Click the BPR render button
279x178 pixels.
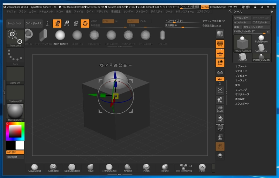click(x=220, y=34)
